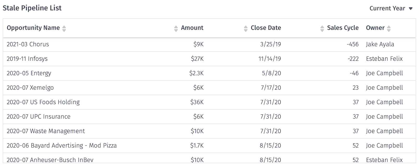The width and height of the screenshot is (417, 165).
Task: Click the sort arrows next to Owner
Action: coord(389,28)
